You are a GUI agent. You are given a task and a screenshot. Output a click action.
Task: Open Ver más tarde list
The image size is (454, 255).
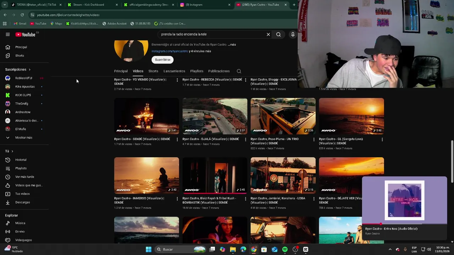click(x=24, y=177)
